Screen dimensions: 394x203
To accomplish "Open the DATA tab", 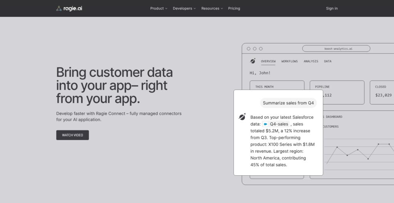I will click(x=328, y=61).
